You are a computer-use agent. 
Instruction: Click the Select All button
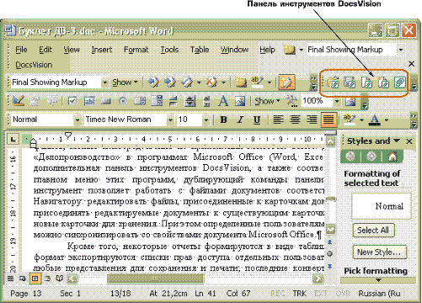click(x=373, y=231)
